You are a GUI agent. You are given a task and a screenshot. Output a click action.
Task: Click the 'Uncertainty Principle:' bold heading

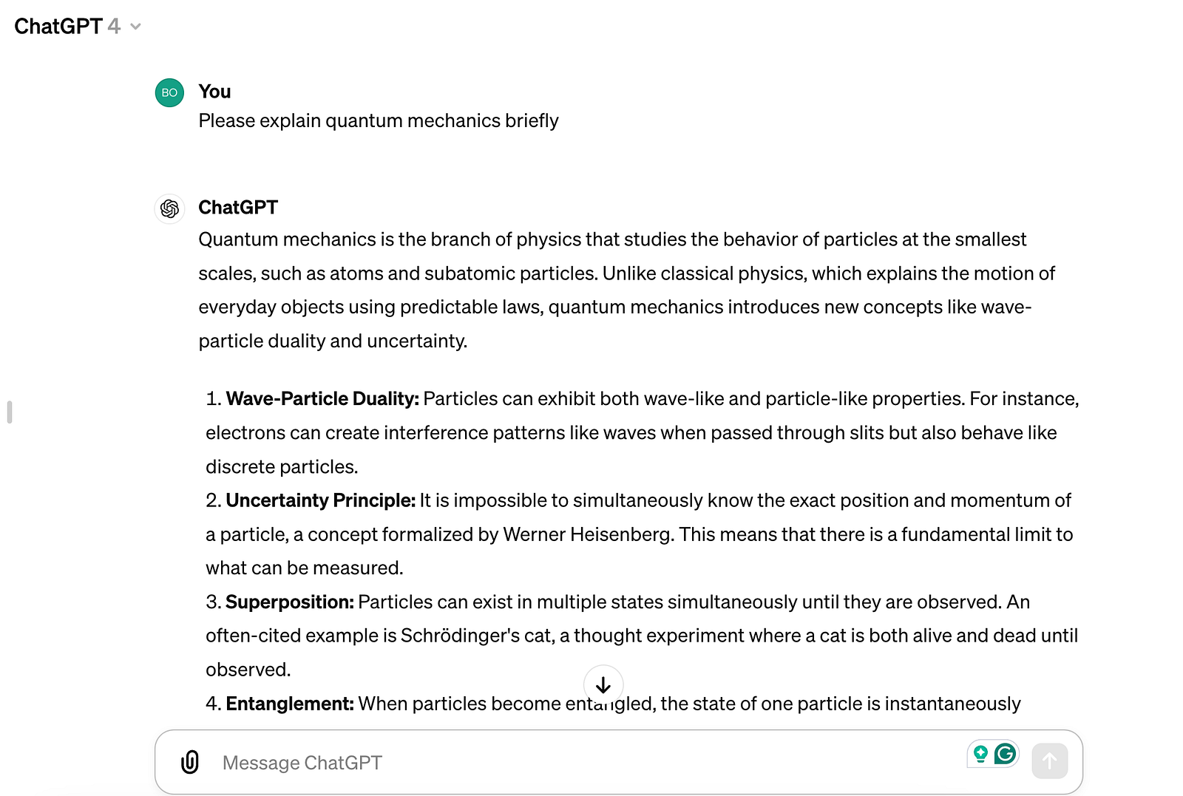(x=321, y=500)
